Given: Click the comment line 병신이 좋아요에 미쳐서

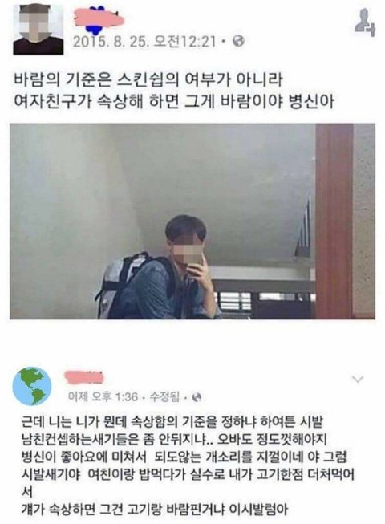Looking at the screenshot, I should click(x=184, y=457).
